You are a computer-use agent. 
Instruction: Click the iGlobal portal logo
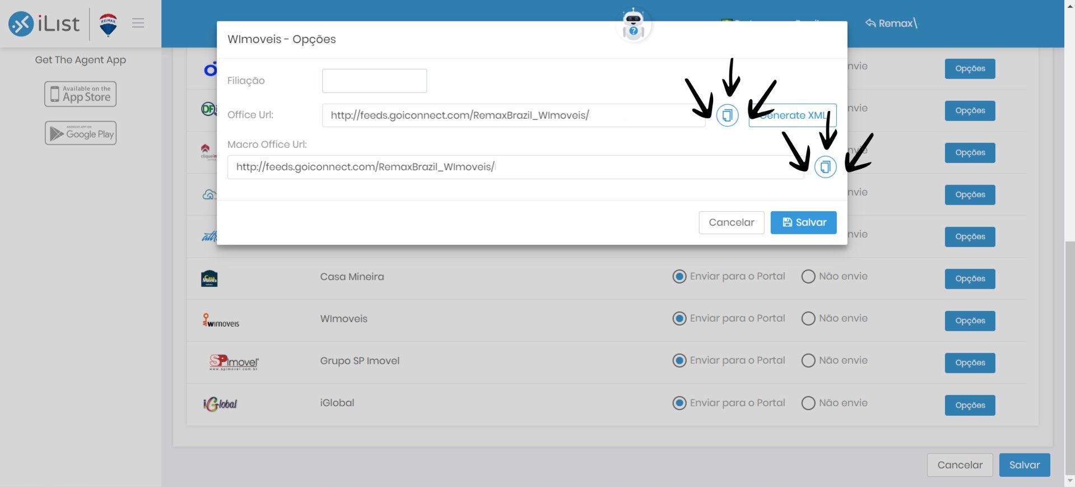pyautogui.click(x=220, y=403)
